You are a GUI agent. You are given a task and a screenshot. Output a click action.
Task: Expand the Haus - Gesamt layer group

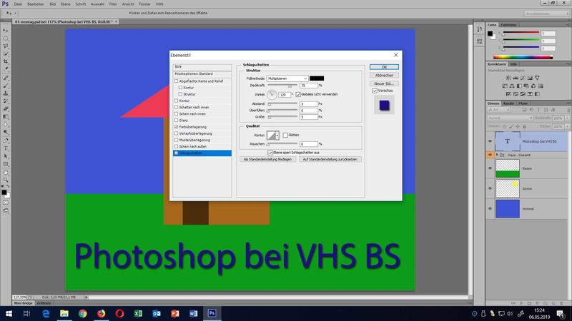coord(497,155)
